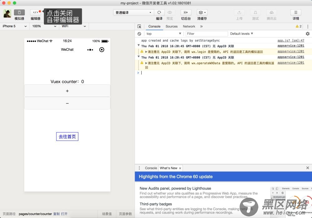This screenshot has height=218, width=312.
Task: Click the 页面参数 status bar button
Action: click(x=125, y=214)
